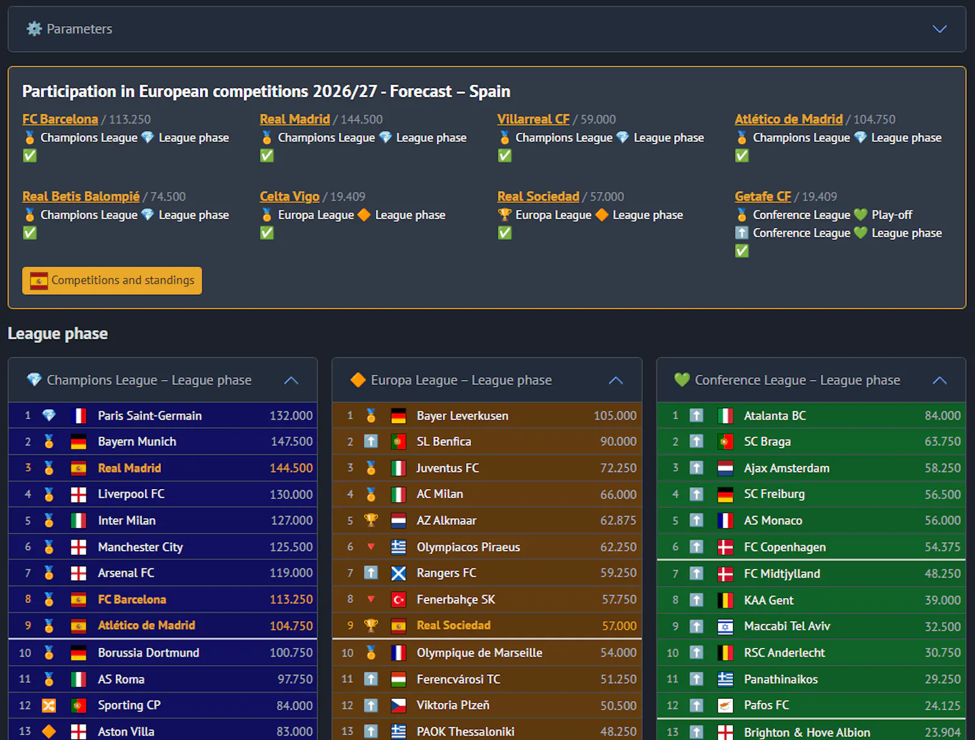
Task: Select Panathinaikos row
Action: (811, 679)
